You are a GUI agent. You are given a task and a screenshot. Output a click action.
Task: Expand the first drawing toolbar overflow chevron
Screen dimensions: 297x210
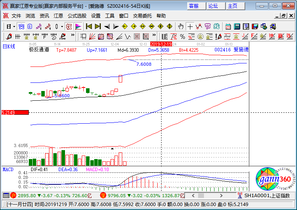click(x=73, y=35)
